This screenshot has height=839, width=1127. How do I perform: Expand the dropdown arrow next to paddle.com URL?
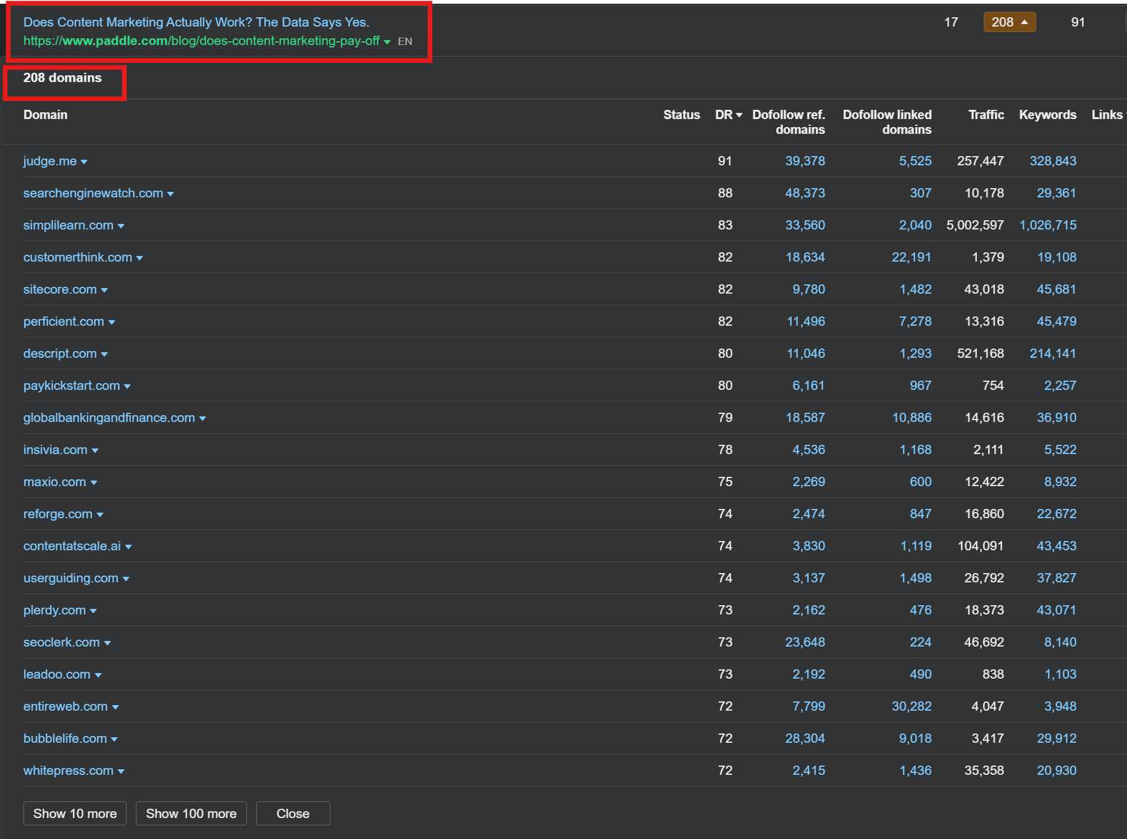[387, 42]
